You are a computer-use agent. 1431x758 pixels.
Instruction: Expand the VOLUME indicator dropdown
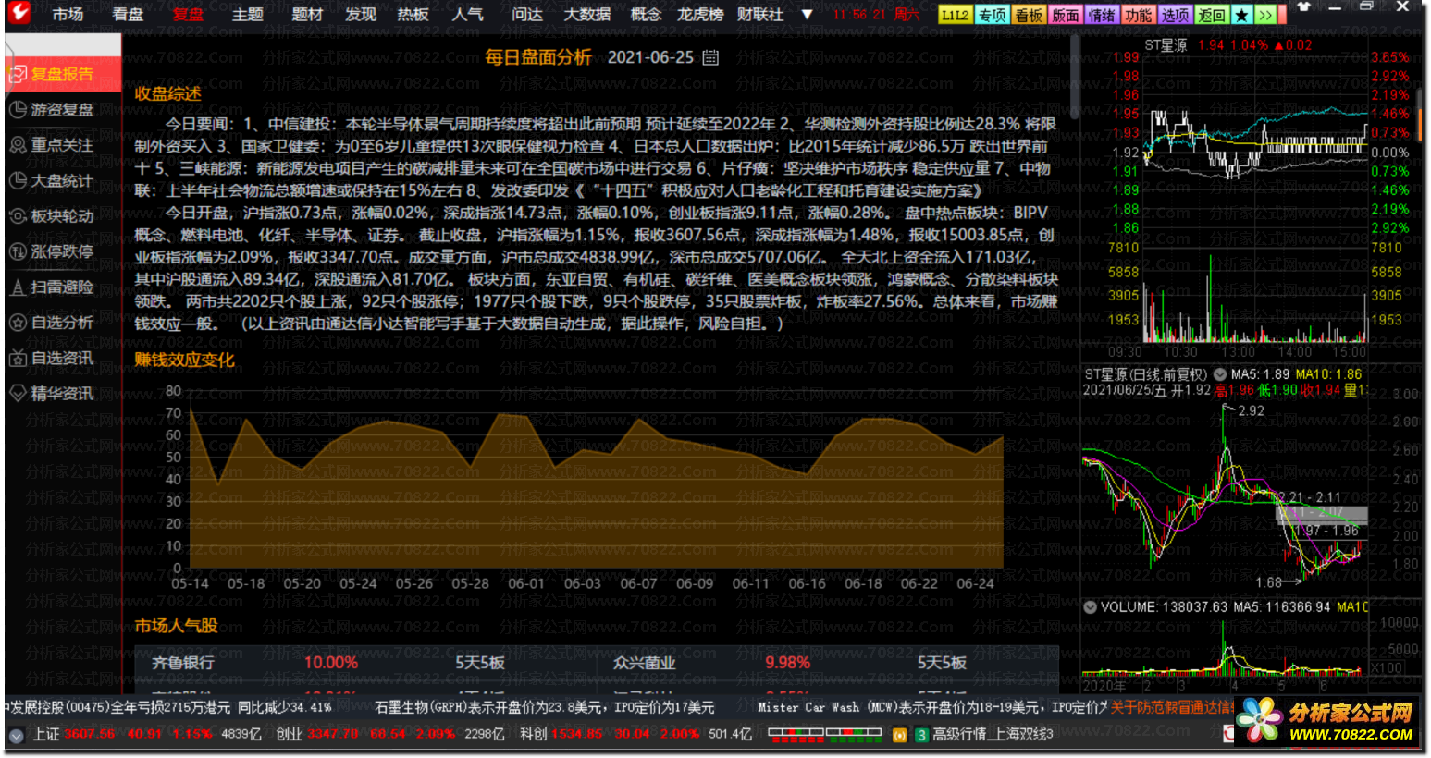[x=1090, y=607]
